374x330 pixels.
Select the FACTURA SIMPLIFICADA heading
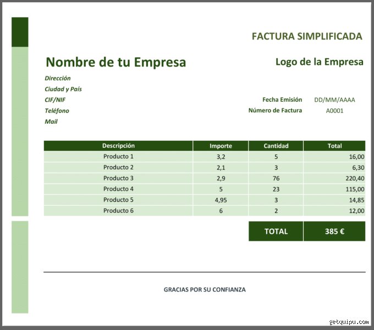click(x=307, y=36)
